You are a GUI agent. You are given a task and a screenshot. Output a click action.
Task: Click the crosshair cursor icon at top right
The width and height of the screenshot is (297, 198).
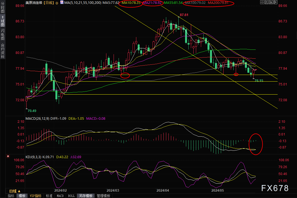pos(262,2)
